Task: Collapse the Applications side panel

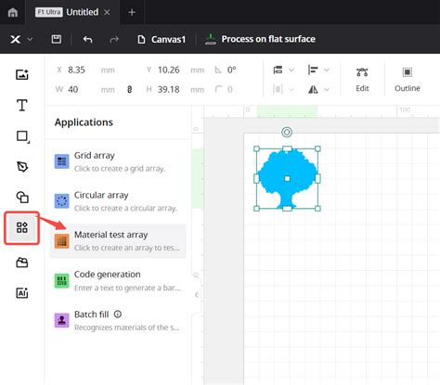Action: pyautogui.click(x=197, y=295)
